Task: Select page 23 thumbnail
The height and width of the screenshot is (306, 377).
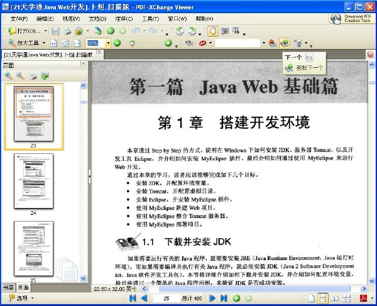Action: pos(34,114)
